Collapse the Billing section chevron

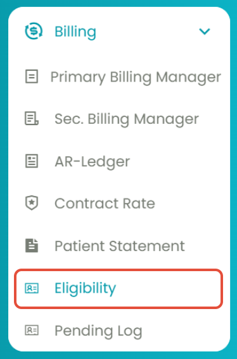coord(205,32)
